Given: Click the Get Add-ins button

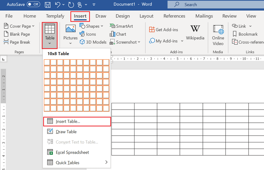Looking at the screenshot, I should (164, 30).
